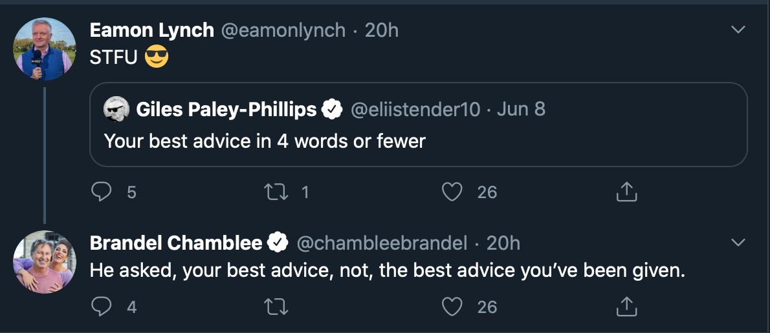Open options chevron on Brandel Chamblee's tweet
The width and height of the screenshot is (770, 333).
point(738,243)
